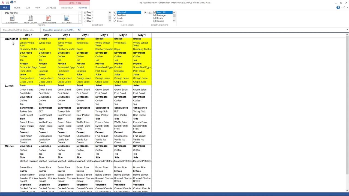
Task: Toggle Select All collections checkbox
Action: click(x=154, y=12)
